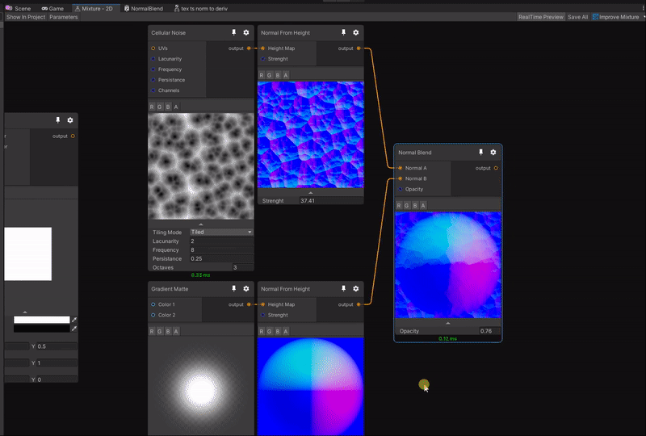Open the Parameters panel button
This screenshot has width=646, height=436.
click(64, 17)
